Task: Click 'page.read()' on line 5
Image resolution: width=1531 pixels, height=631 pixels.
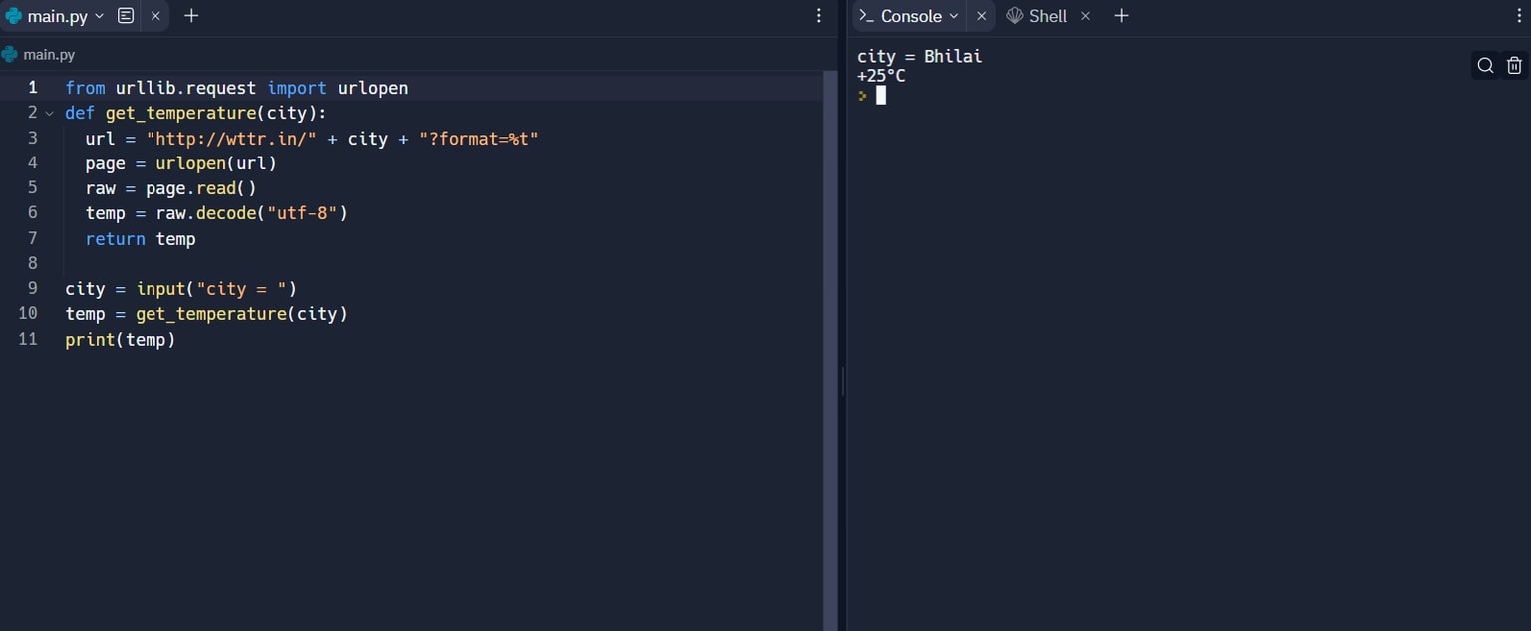Action: 201,188
